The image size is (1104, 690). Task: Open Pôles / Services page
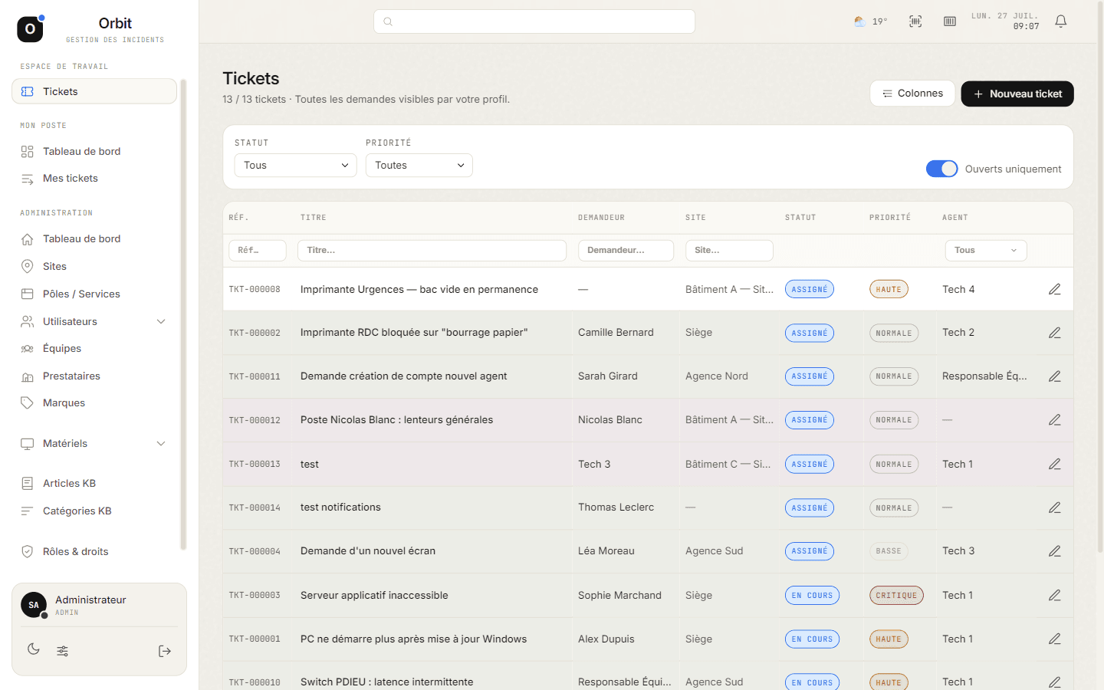click(94, 294)
